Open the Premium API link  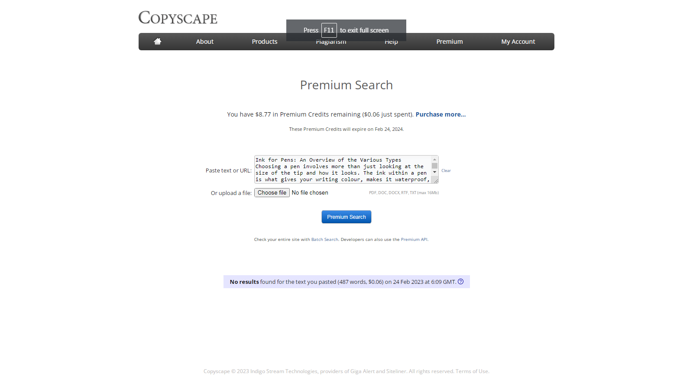coord(414,240)
